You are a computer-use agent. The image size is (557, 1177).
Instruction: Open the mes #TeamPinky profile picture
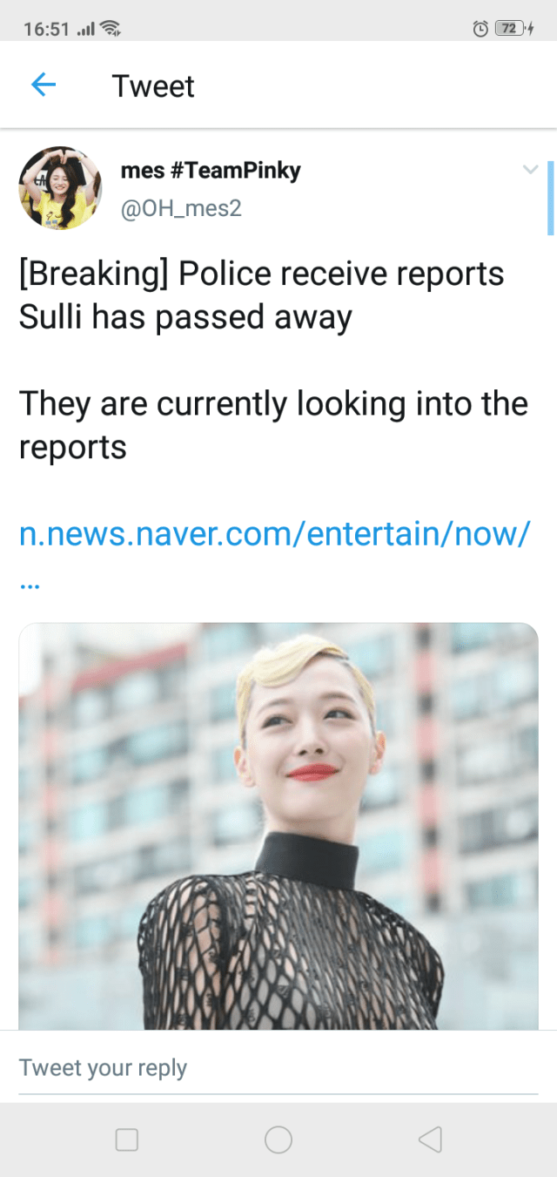click(60, 188)
